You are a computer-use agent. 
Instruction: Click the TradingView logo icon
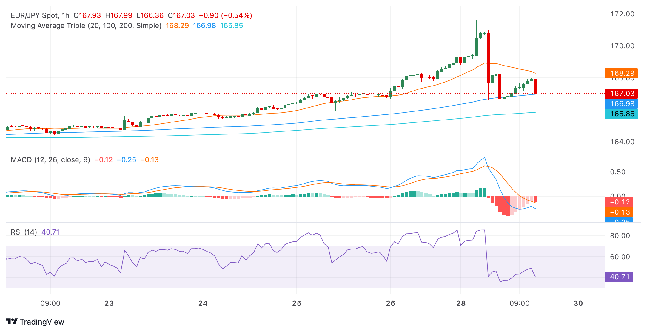12,322
